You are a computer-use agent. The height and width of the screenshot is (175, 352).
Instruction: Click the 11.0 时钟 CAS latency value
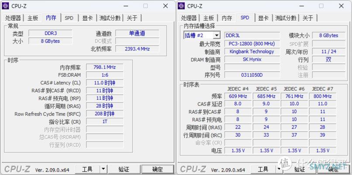point(105,83)
